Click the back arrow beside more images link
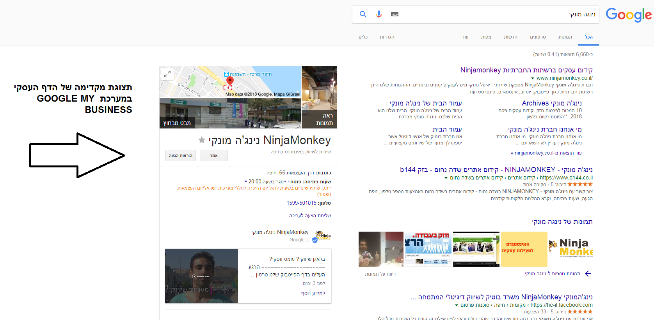The height and width of the screenshot is (320, 654). coord(588,274)
